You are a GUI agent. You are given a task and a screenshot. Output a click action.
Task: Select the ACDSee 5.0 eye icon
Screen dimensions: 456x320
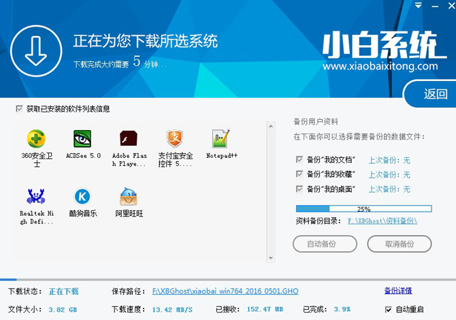click(x=82, y=139)
